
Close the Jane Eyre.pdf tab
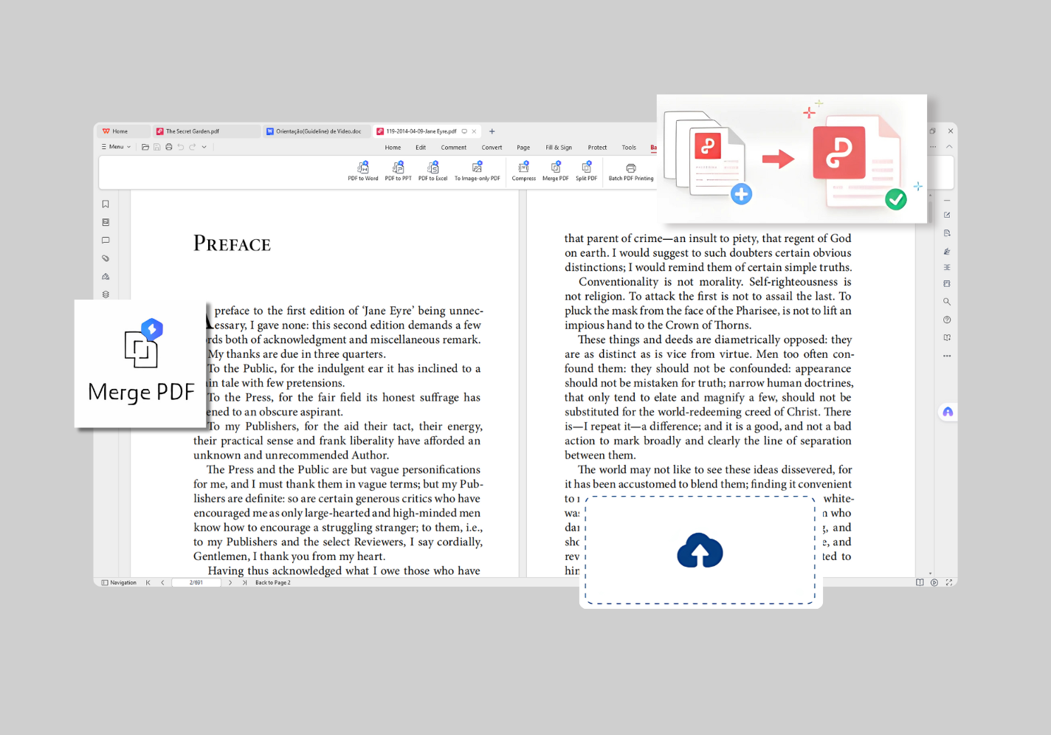475,131
